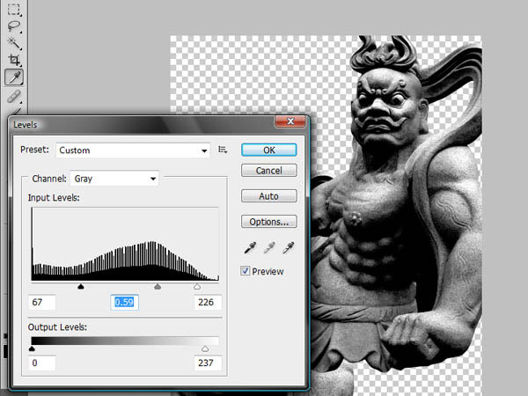
Task: Click the set black point eyedropper
Action: (250, 248)
